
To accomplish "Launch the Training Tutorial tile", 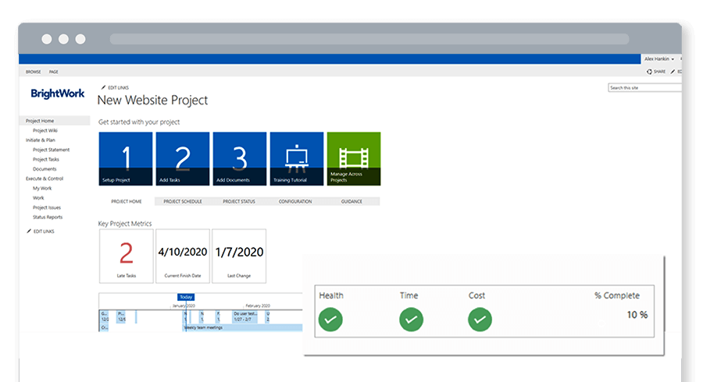I will coord(296,159).
